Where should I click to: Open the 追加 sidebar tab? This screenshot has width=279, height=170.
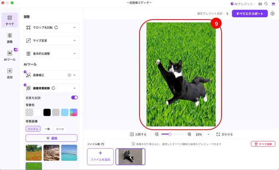click(10, 73)
